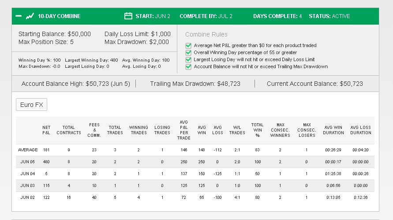Click the TOTAL TRADES column header

[x=115, y=130]
